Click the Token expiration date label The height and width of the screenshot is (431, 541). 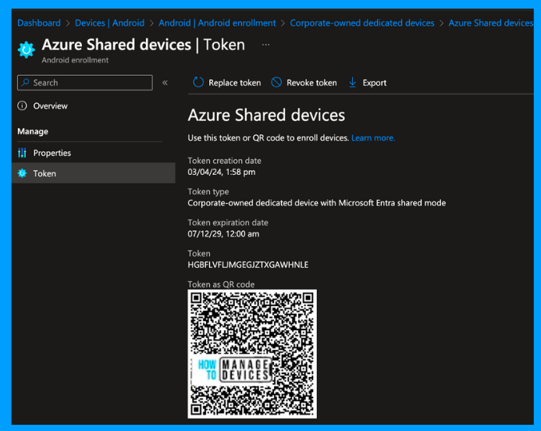tap(228, 223)
